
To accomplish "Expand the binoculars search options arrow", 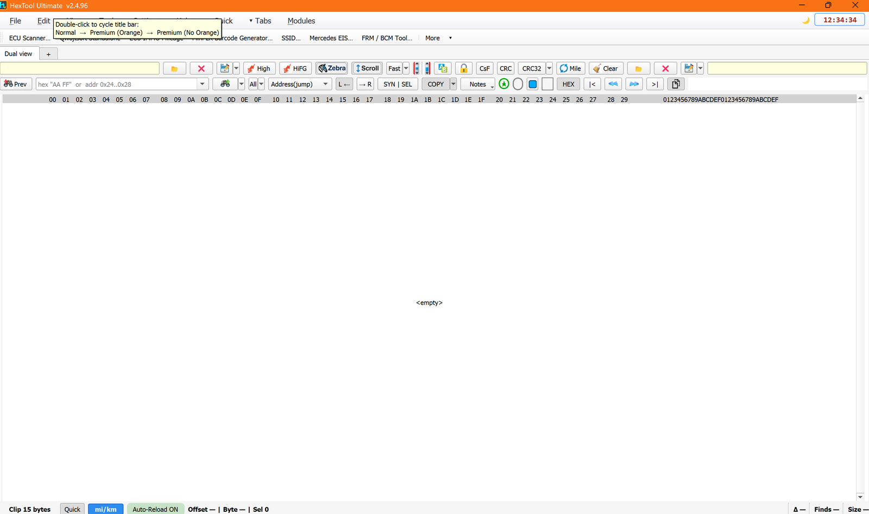I will [x=241, y=84].
